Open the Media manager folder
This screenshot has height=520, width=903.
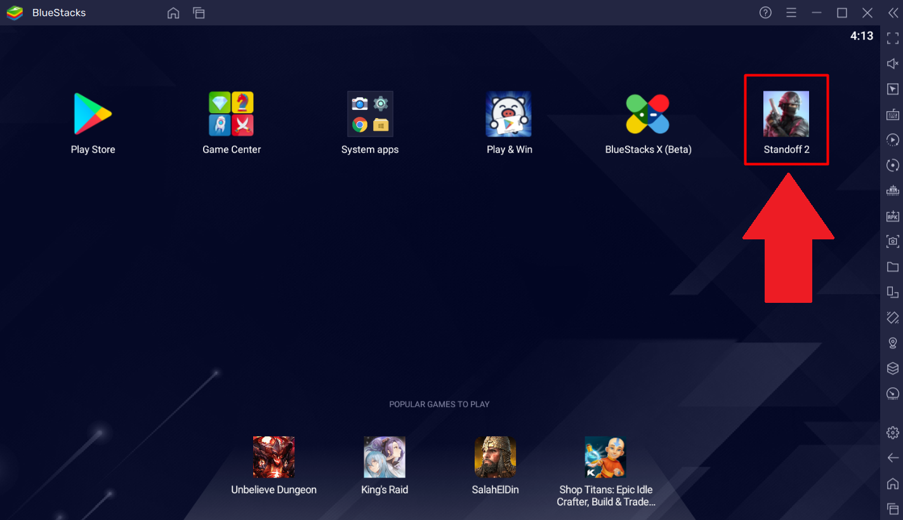892,267
